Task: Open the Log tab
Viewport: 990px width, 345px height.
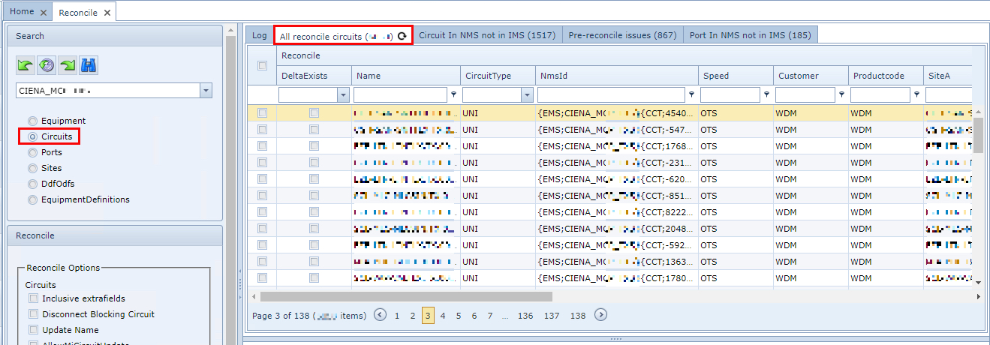Action: point(259,35)
